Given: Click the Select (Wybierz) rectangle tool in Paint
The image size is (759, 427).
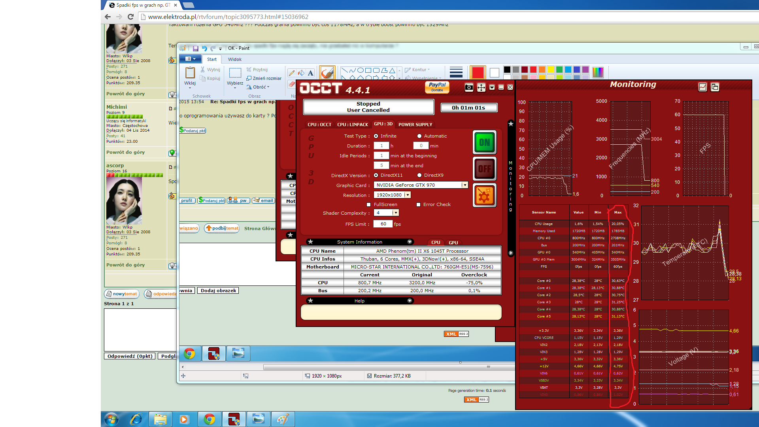Looking at the screenshot, I should coord(235,73).
